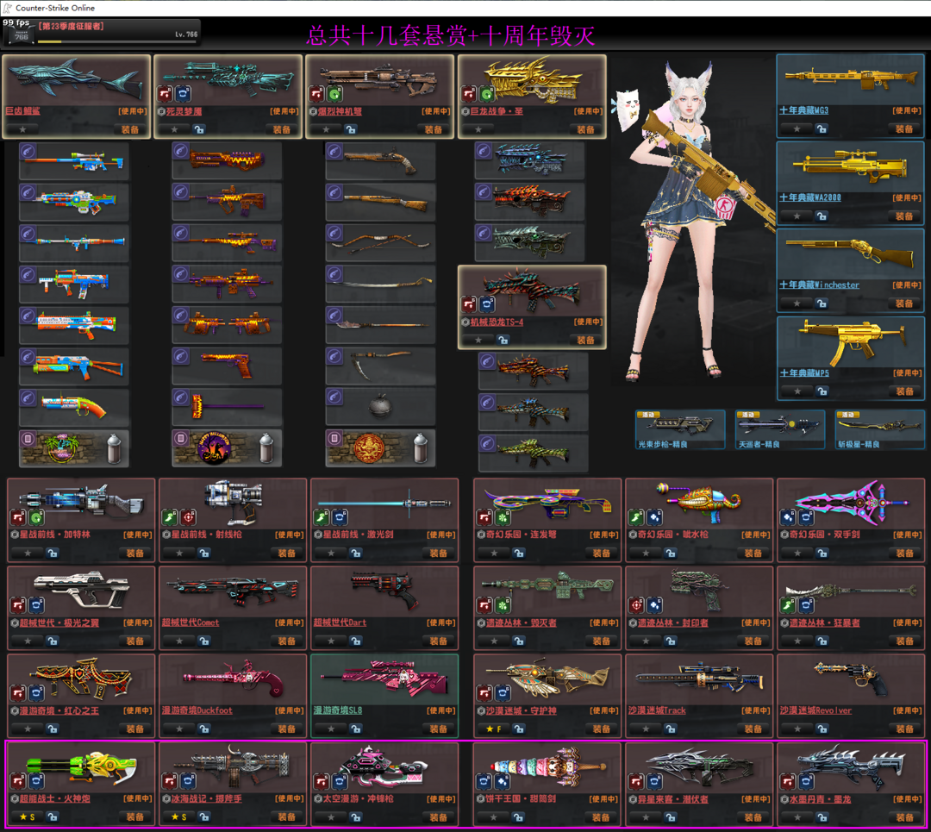Toggle favorite star on 巨齿鲲鲨 card
931x832 pixels.
coord(23,129)
